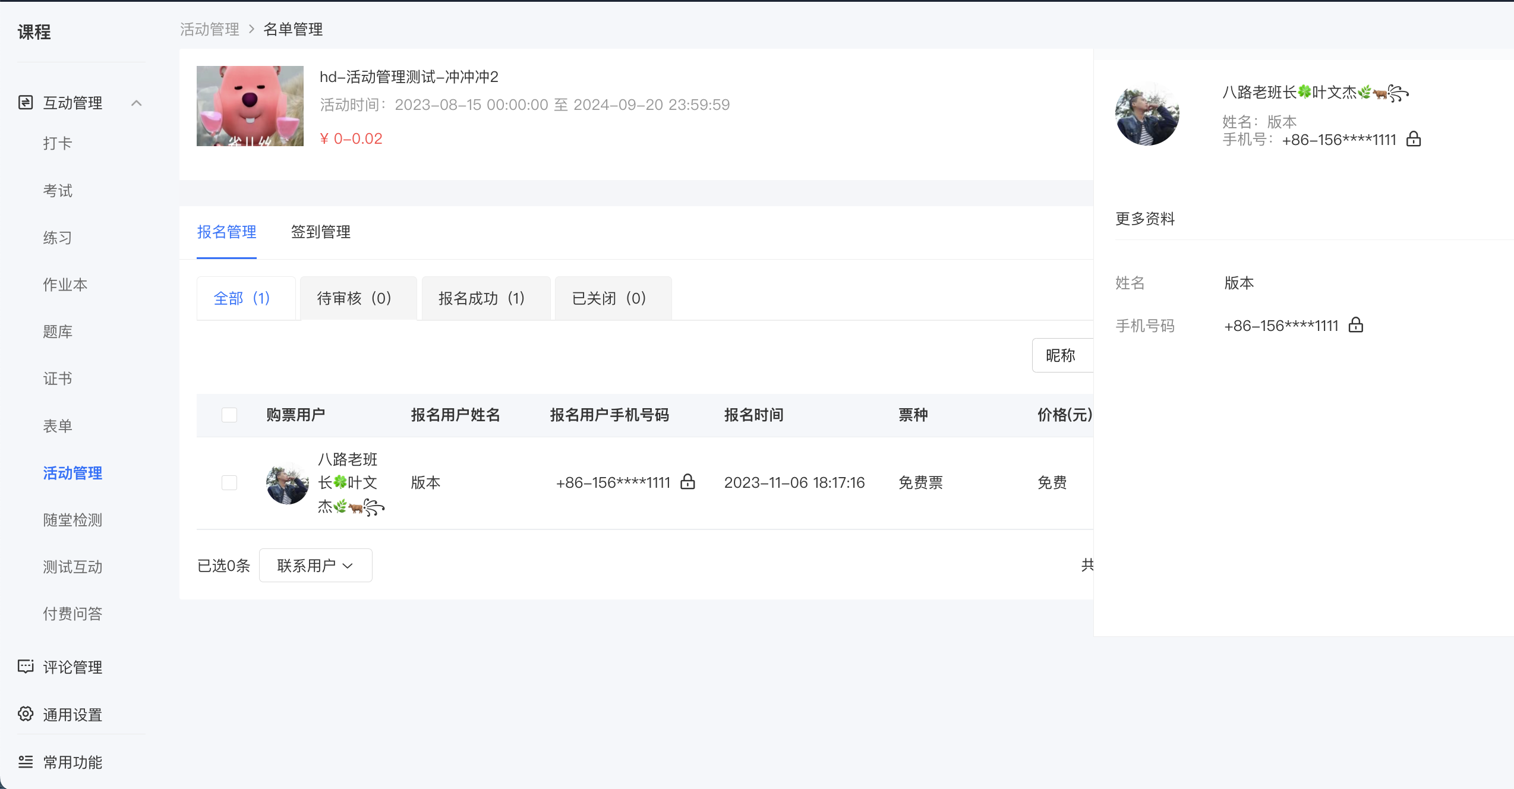The width and height of the screenshot is (1514, 789).
Task: Click the 互动管理 sidebar icon
Action: [26, 103]
